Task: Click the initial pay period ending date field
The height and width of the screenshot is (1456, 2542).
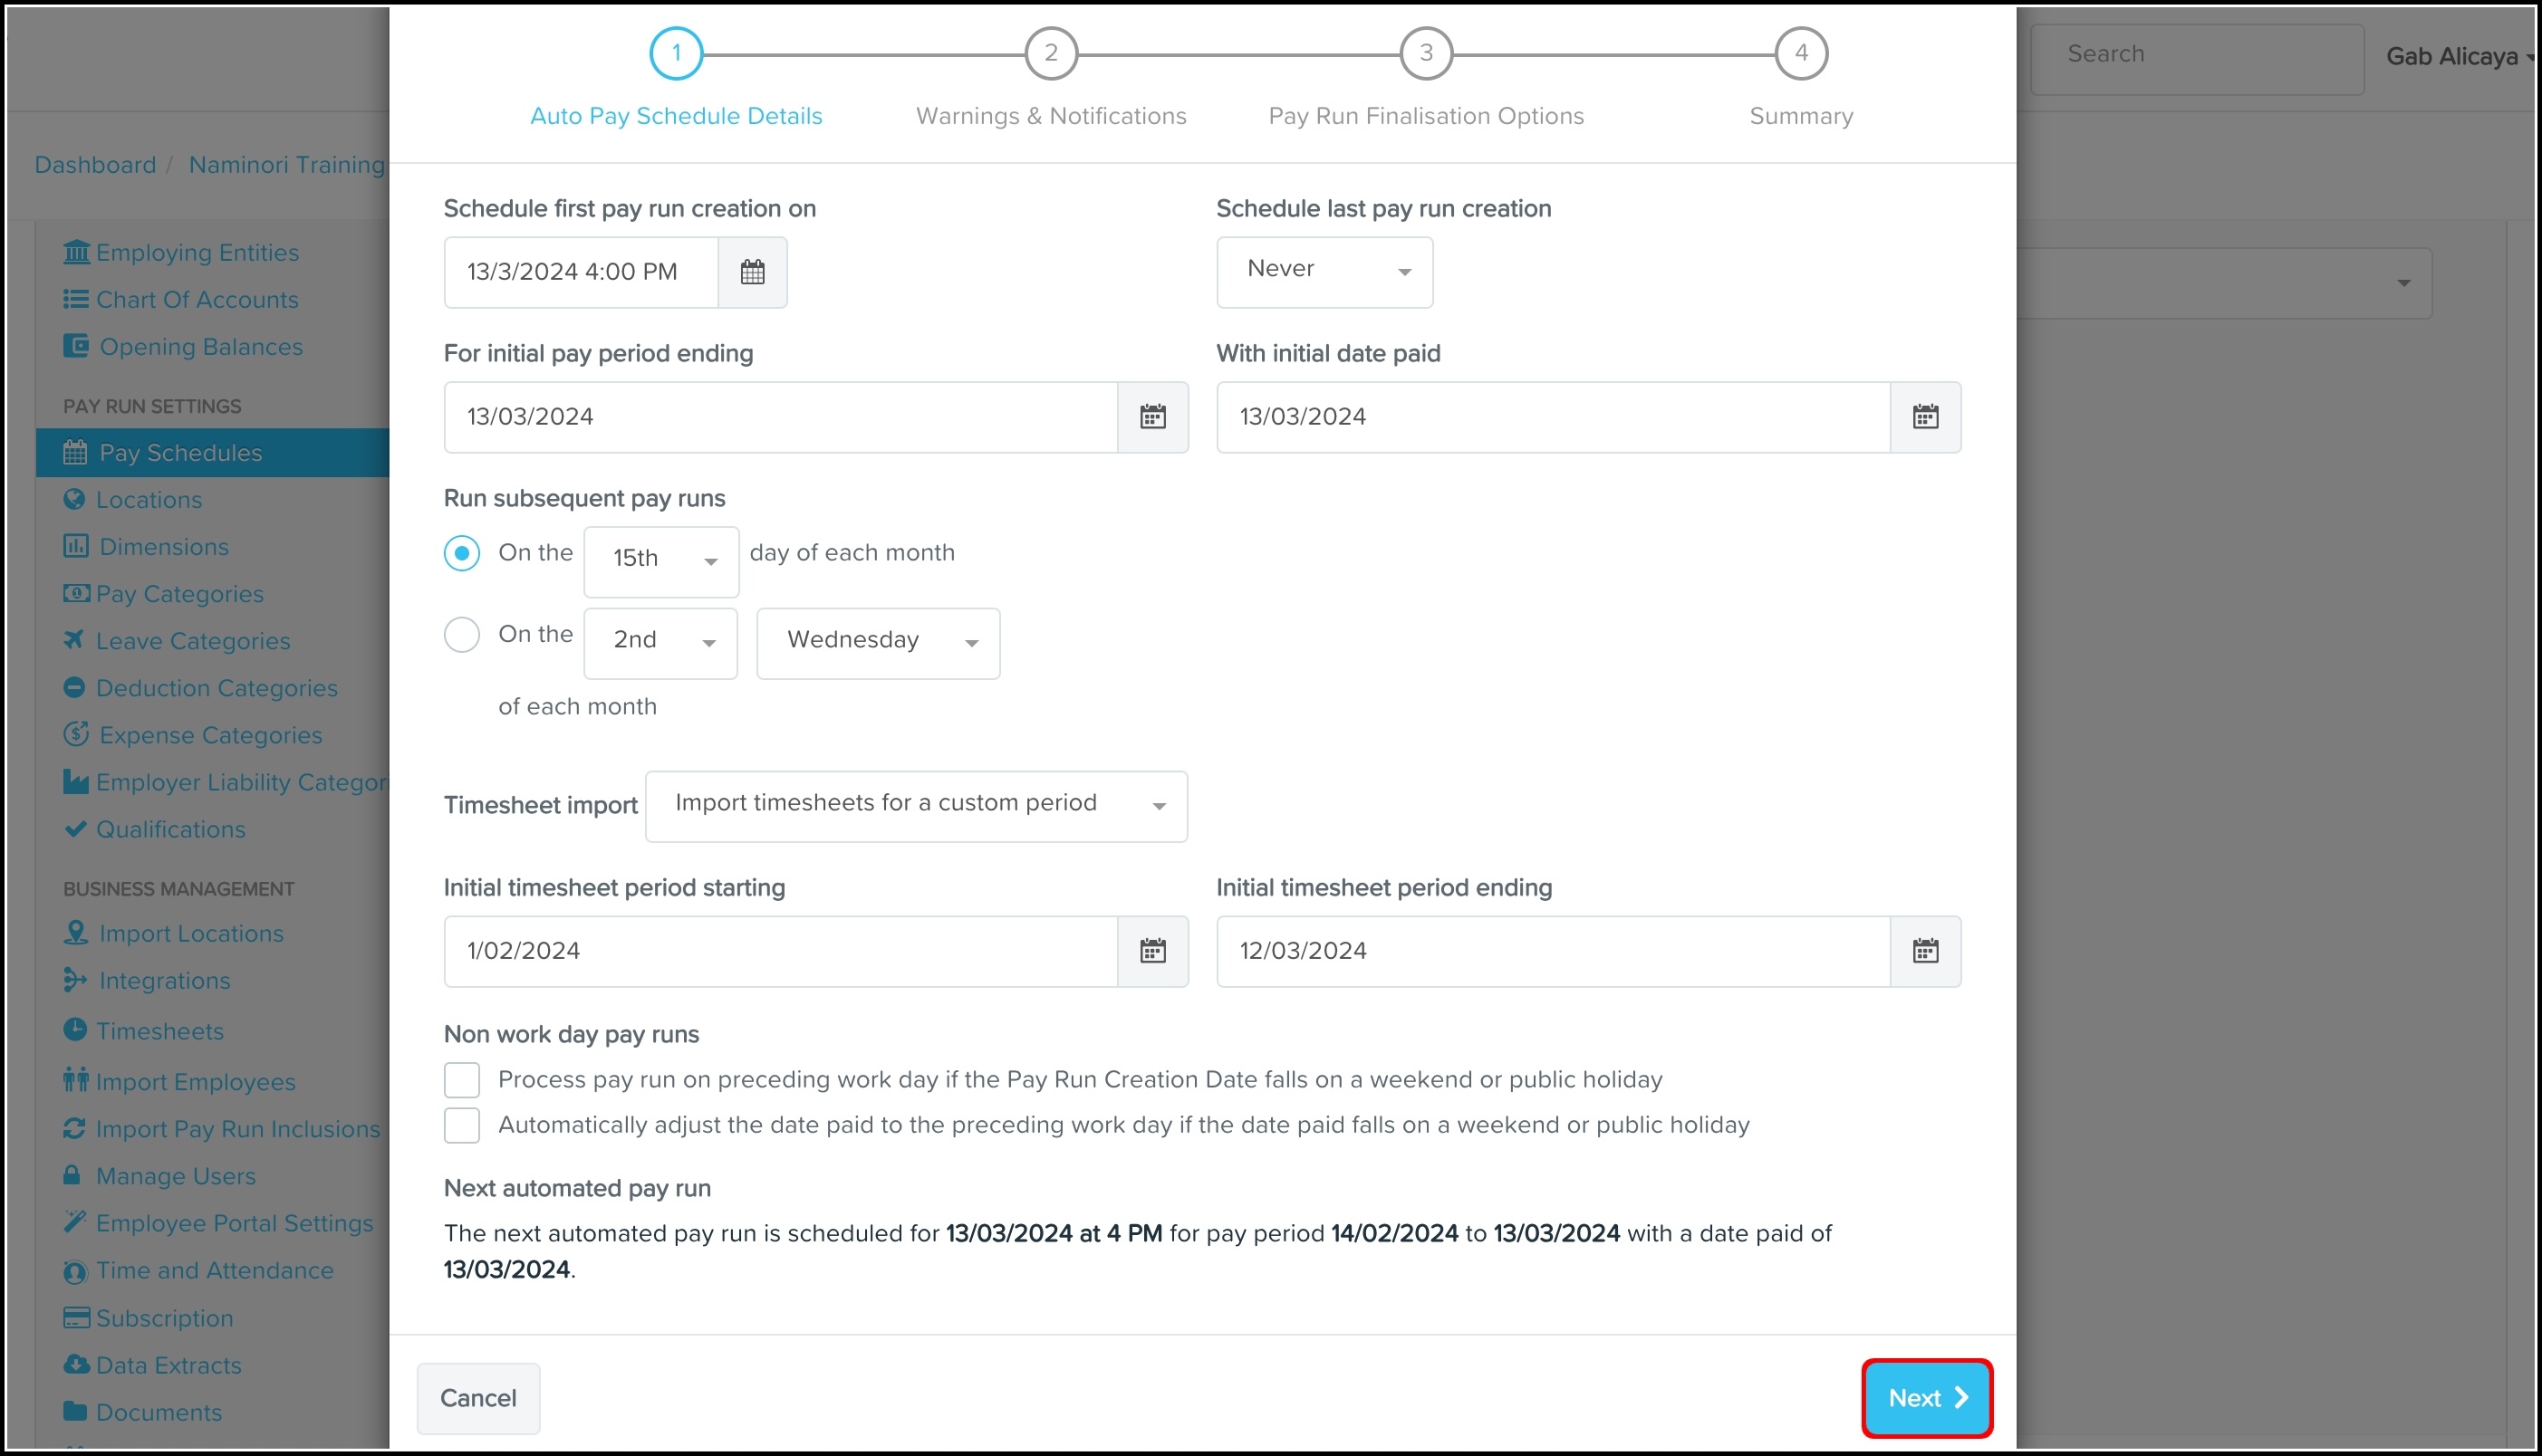Action: click(x=780, y=417)
